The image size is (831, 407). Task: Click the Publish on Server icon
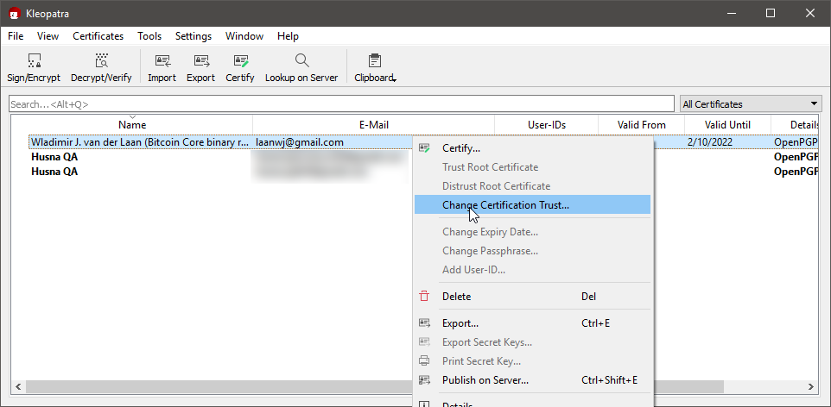[x=424, y=380]
